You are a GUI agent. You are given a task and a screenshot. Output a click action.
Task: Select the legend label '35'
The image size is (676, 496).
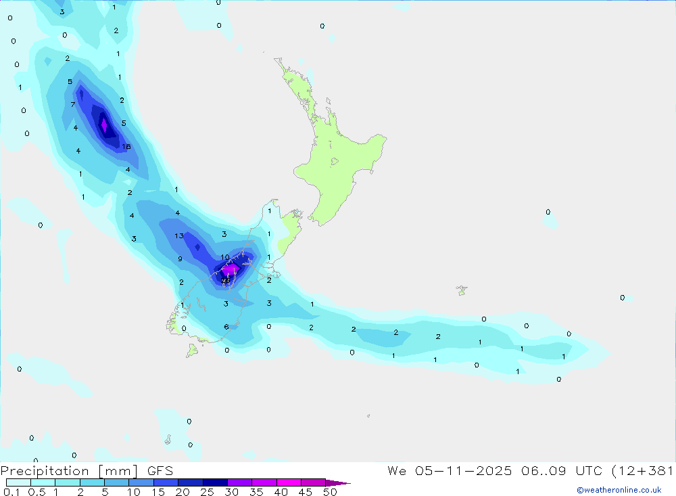point(256,492)
